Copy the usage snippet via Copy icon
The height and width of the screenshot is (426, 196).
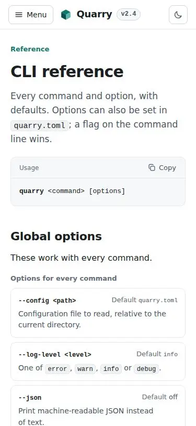click(162, 168)
